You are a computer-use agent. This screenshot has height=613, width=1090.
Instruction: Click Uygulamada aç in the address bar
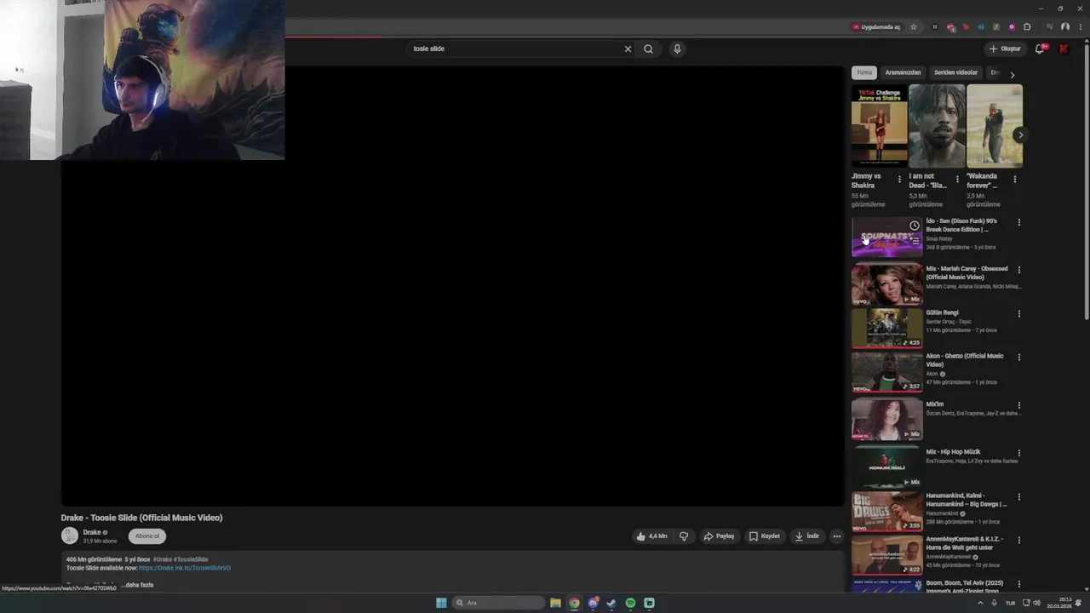pos(876,26)
